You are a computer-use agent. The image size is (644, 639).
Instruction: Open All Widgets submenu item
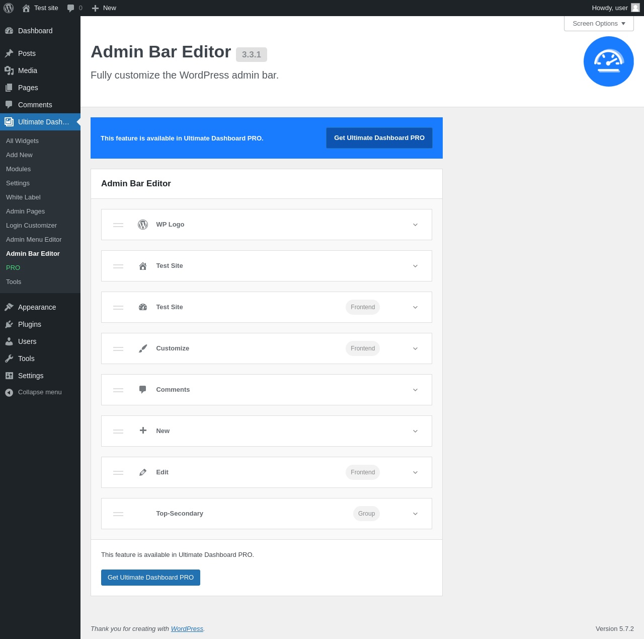(x=40, y=141)
